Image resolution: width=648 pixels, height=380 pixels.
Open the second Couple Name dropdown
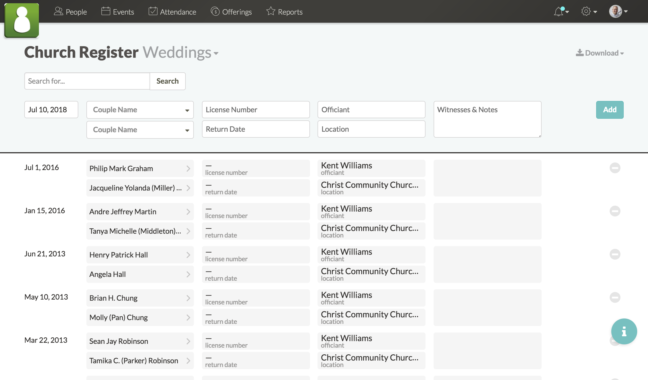pyautogui.click(x=140, y=130)
